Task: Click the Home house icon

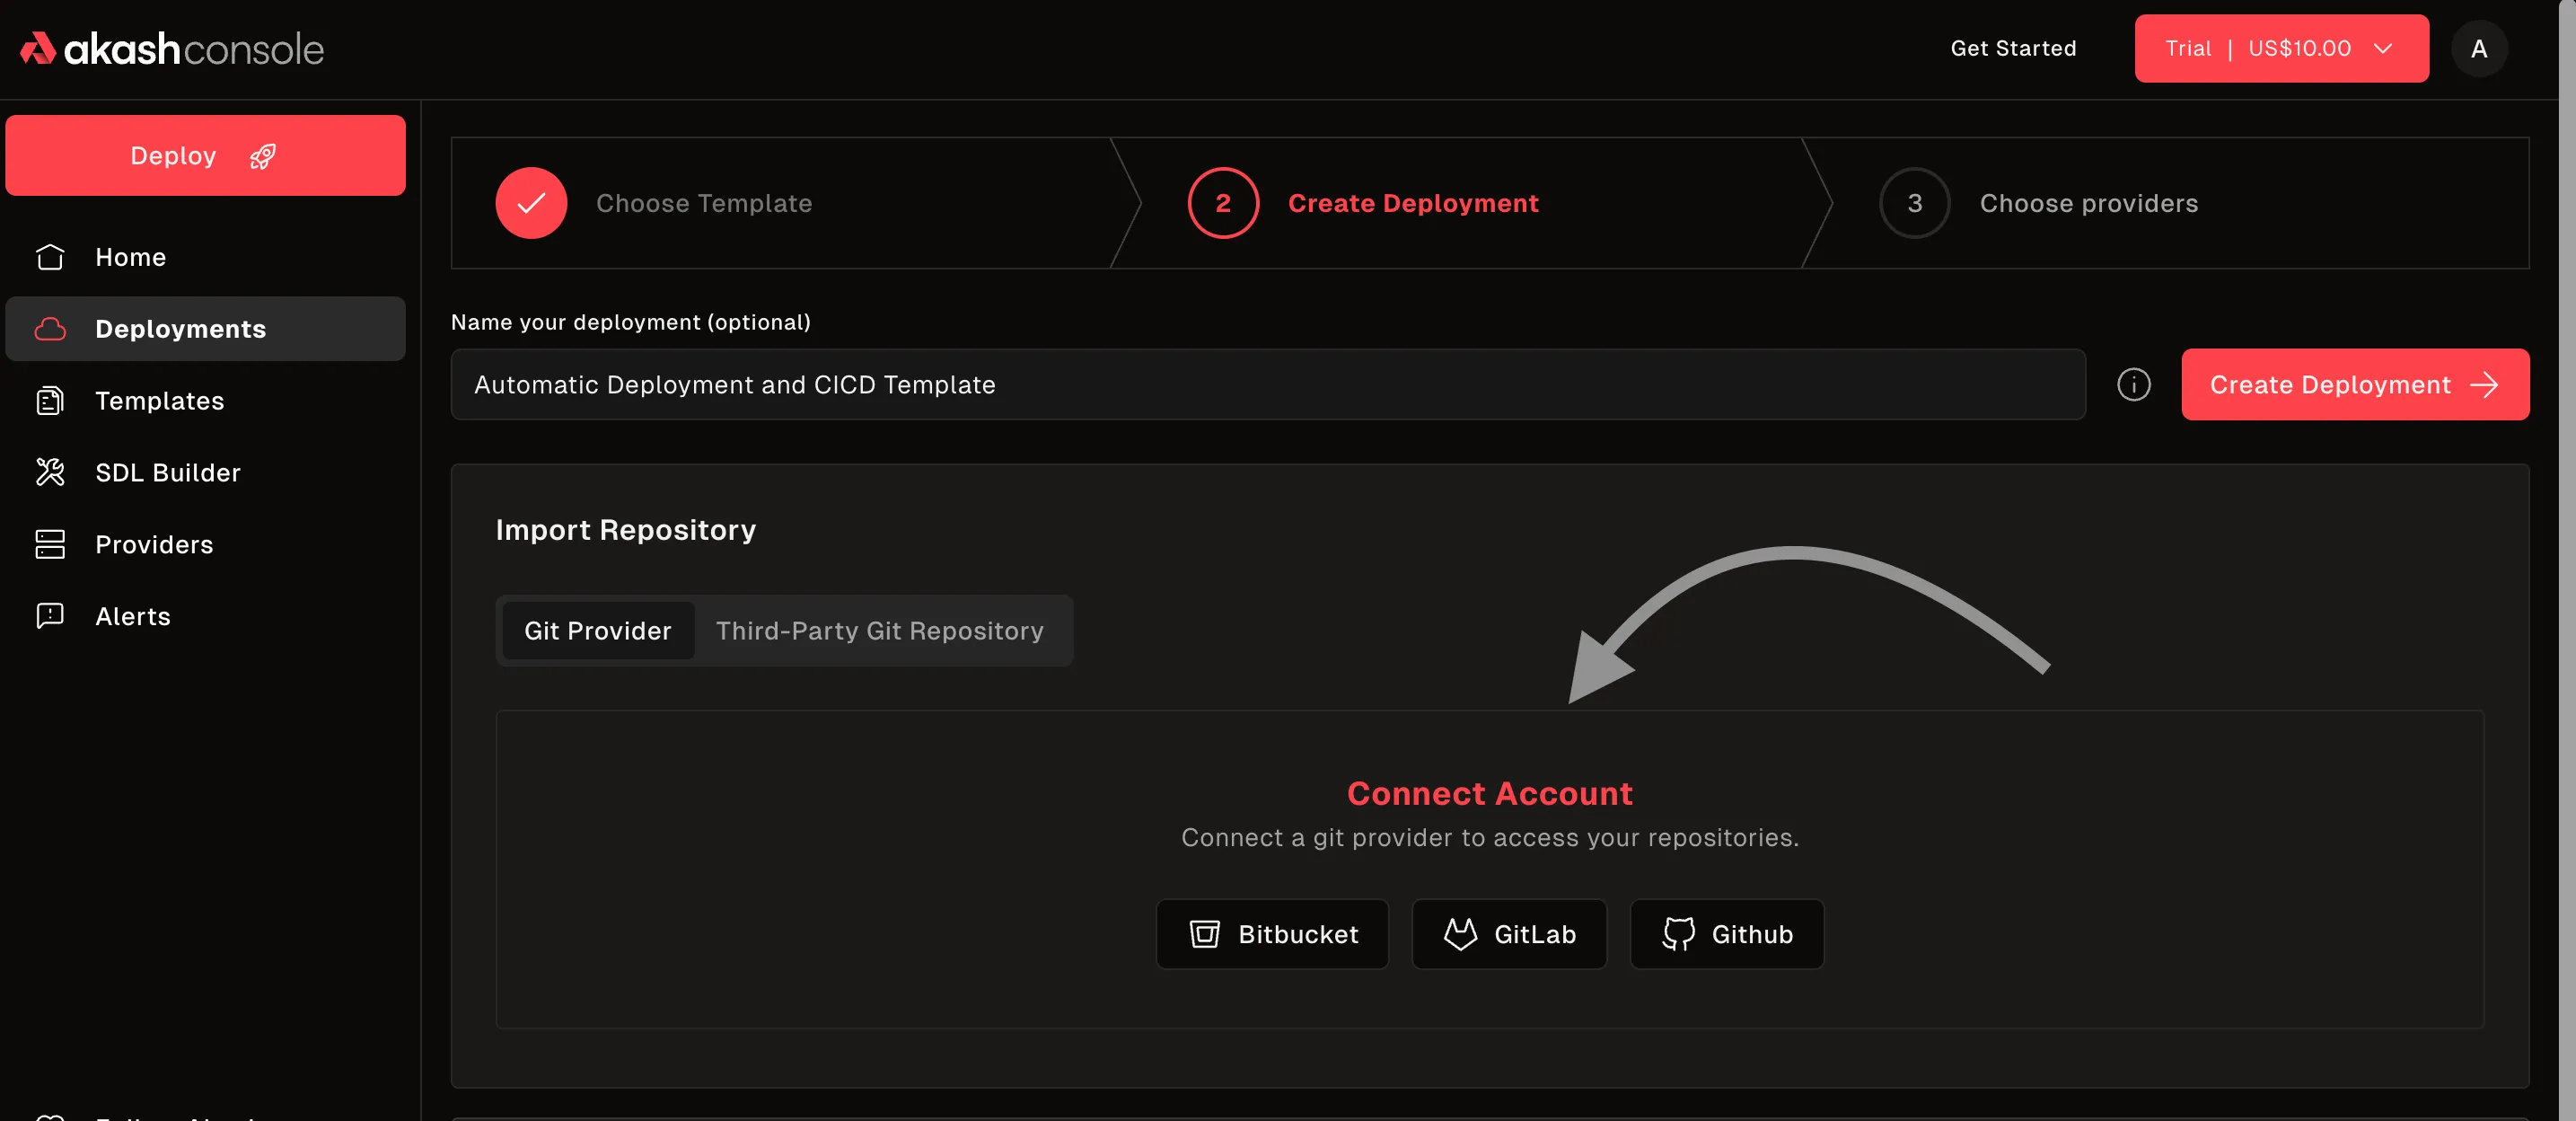Action: click(x=50, y=257)
